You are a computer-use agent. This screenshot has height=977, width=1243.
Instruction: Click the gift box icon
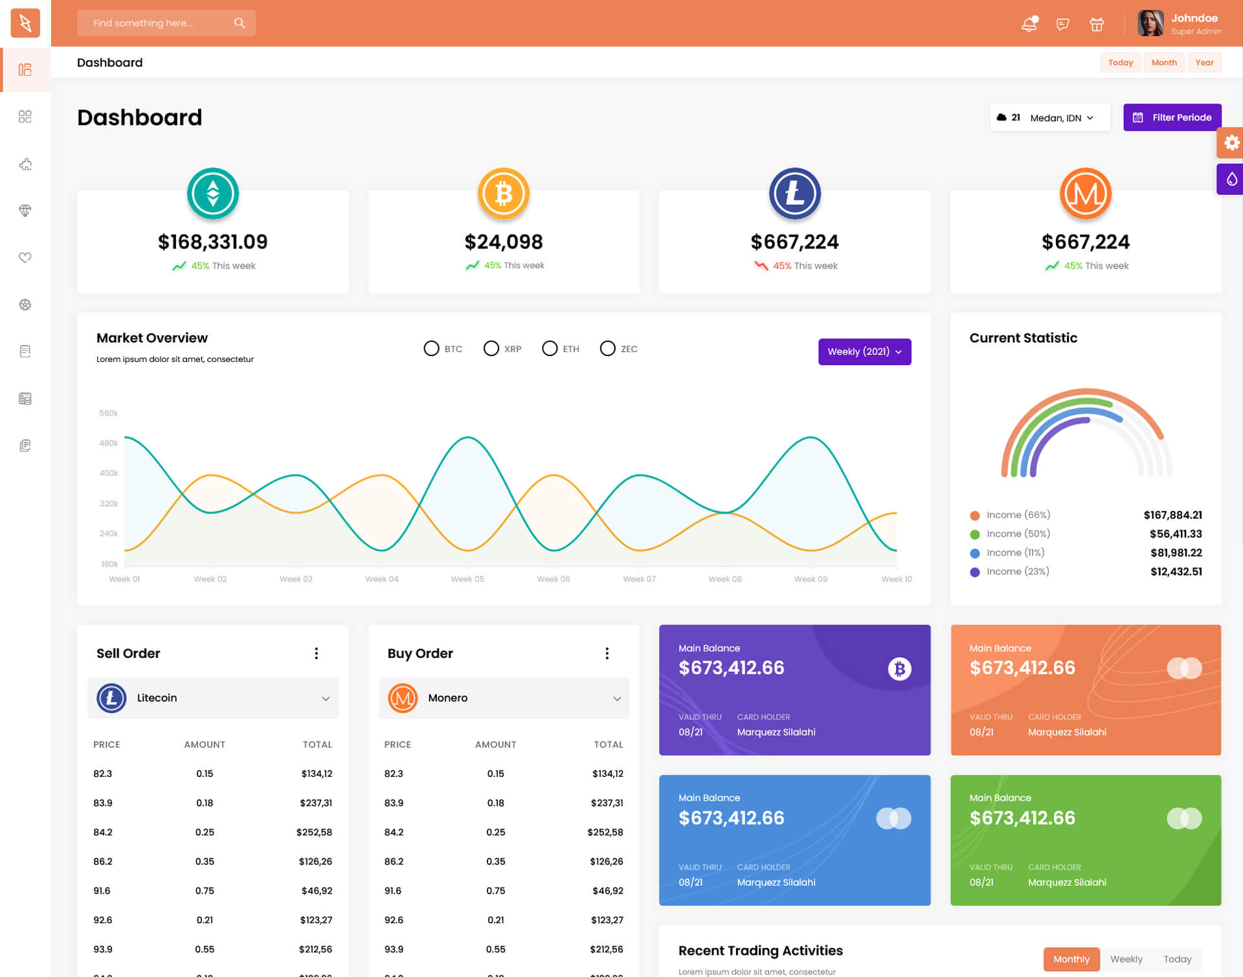(x=1096, y=25)
